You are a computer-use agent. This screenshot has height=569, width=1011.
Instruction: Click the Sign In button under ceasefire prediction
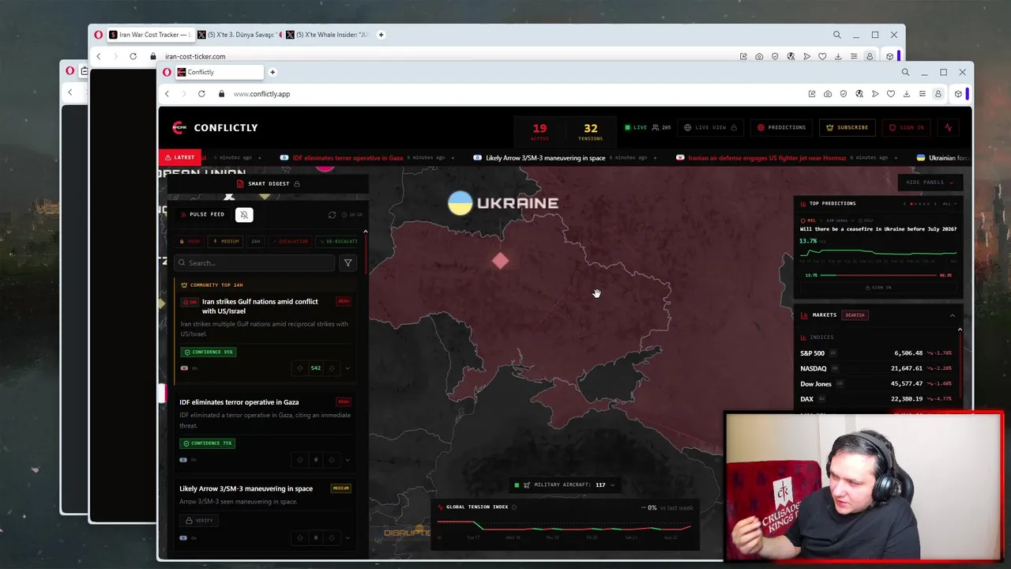(x=878, y=288)
